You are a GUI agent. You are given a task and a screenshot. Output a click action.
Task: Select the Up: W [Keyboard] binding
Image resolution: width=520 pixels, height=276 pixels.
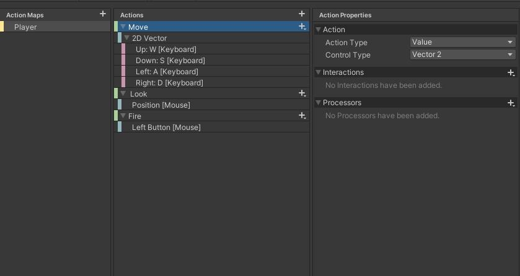pos(215,50)
